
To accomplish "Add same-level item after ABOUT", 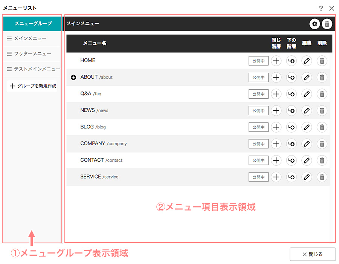I will coord(276,78).
